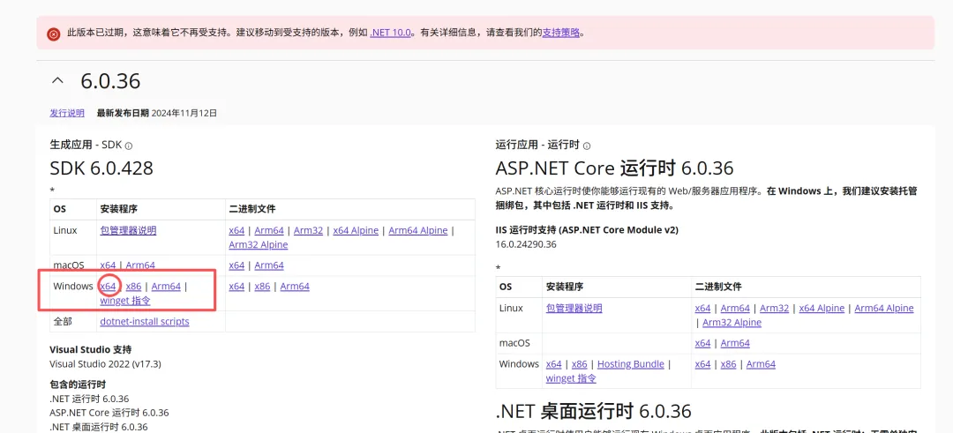
Task: Download the Windows Hosting Bundle installer
Action: point(631,363)
